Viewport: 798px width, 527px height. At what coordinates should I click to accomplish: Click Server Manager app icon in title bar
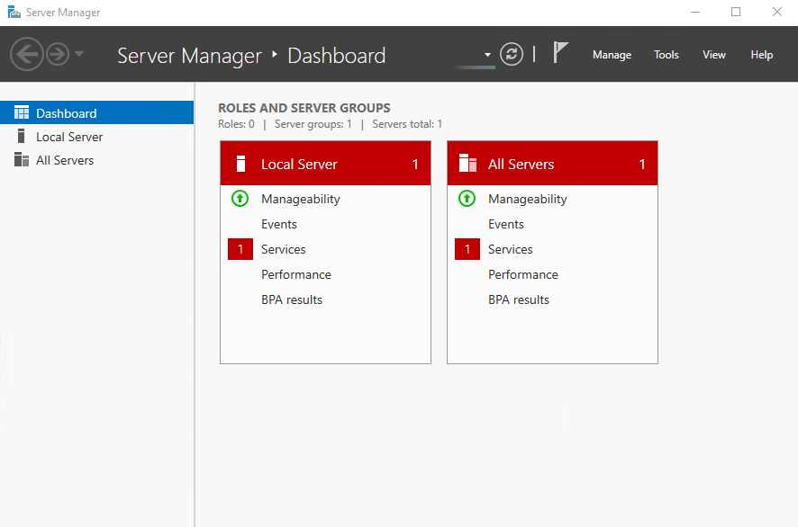pos(14,13)
